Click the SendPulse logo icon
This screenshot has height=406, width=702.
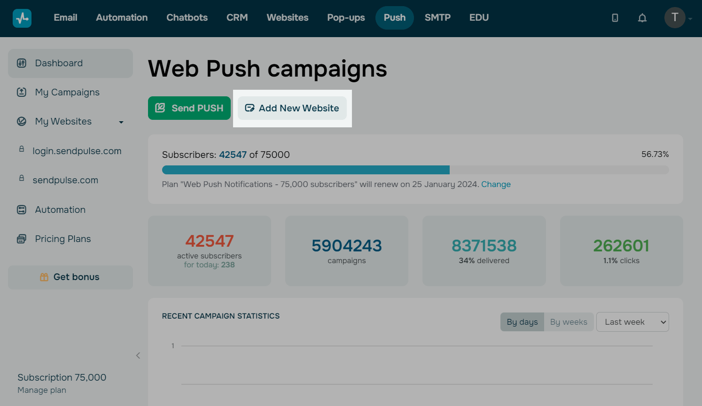22,18
